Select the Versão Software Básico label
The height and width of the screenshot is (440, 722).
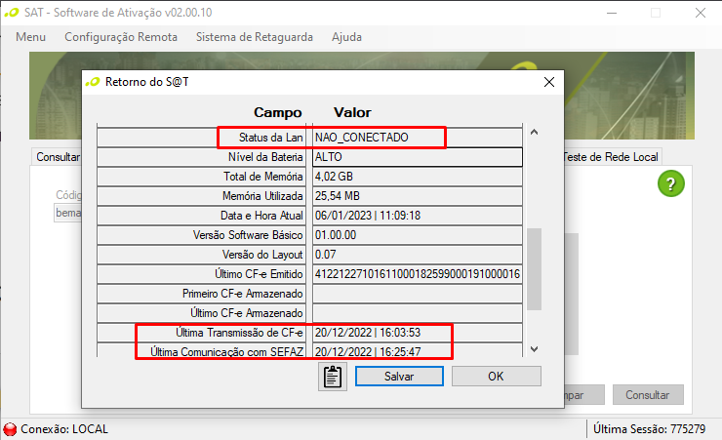248,235
